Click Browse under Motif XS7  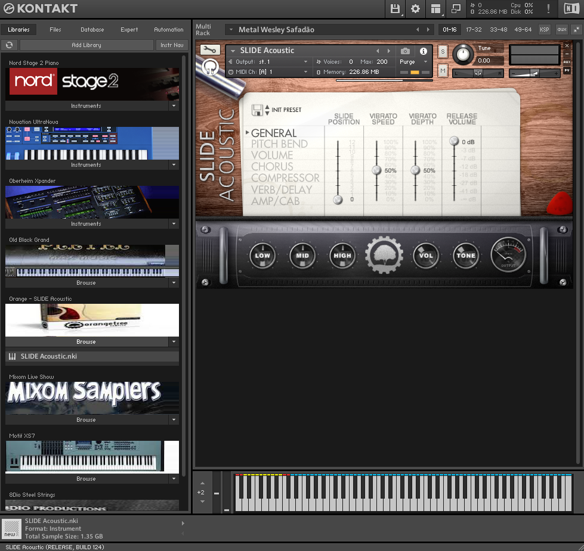(86, 479)
